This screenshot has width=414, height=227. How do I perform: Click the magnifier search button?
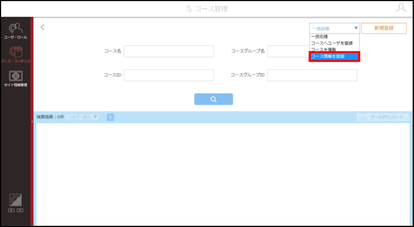pyautogui.click(x=214, y=99)
